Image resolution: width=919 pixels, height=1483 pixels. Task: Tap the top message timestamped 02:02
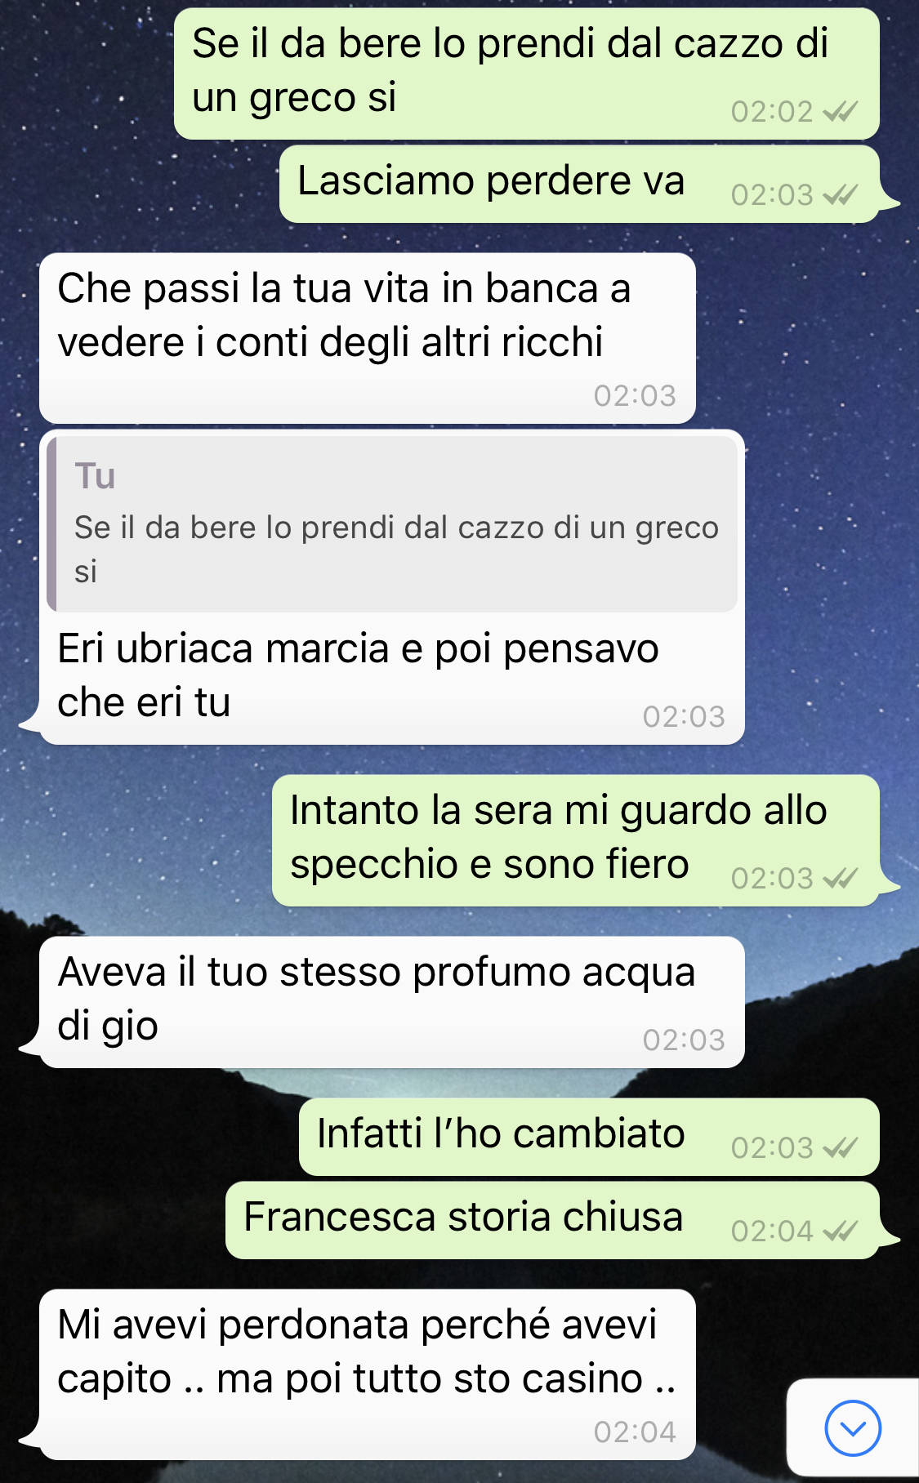527,73
